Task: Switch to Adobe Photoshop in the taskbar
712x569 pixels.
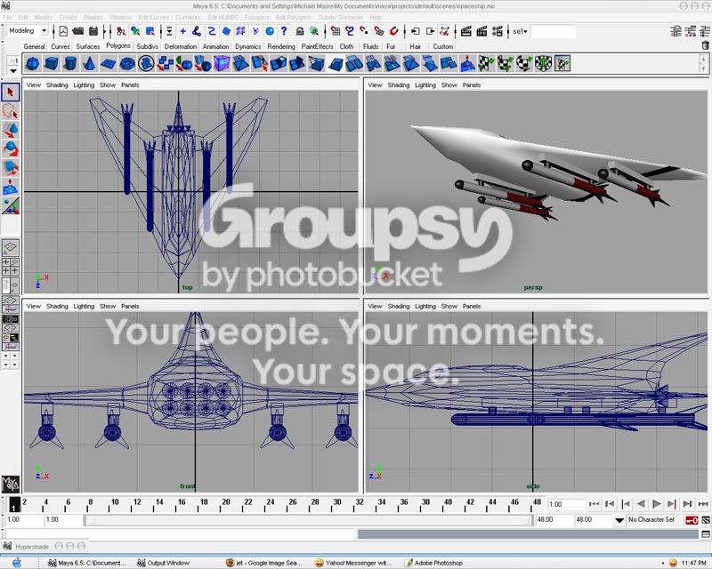Action: 433,563
